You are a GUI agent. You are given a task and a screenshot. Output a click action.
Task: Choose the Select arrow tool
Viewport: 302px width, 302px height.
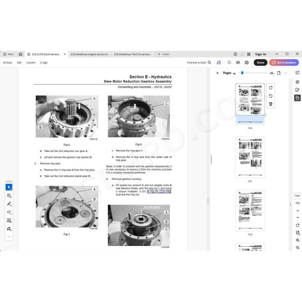tap(9, 187)
